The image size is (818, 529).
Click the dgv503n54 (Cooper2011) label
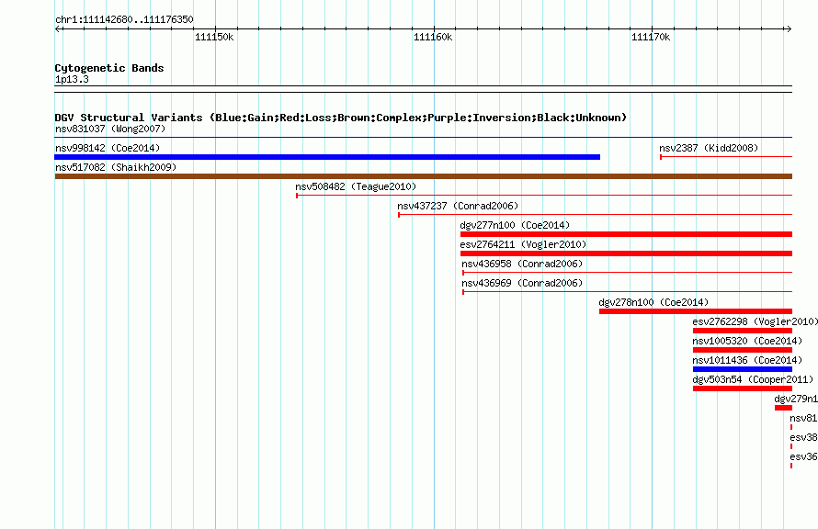[753, 379]
